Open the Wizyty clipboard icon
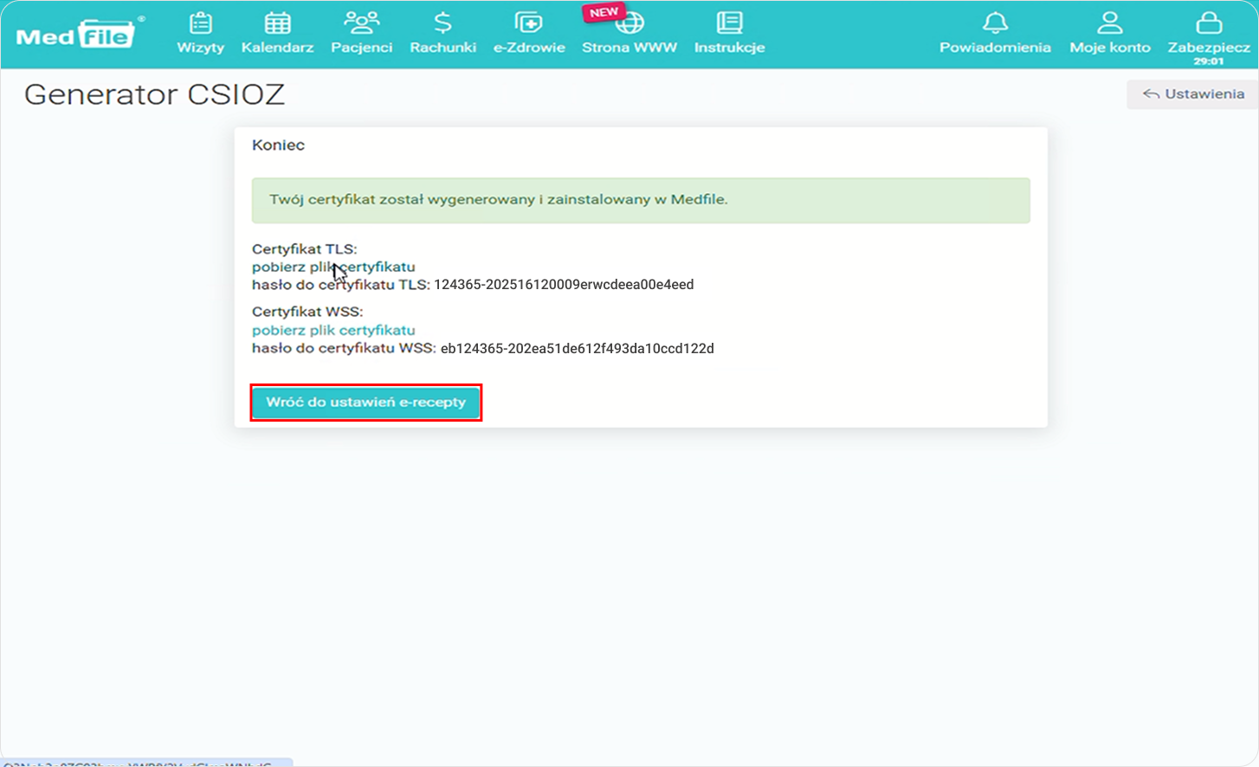Screen dimensions: 1259x767 [x=200, y=23]
